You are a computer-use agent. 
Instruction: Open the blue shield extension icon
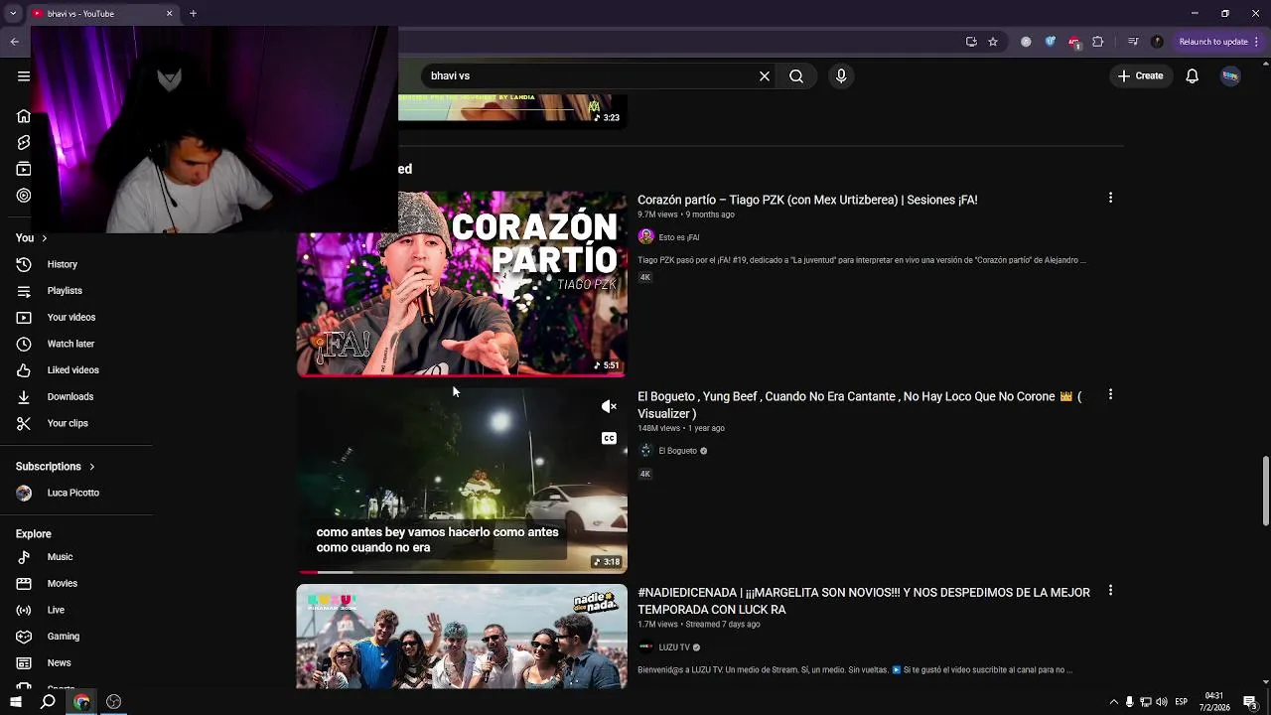[1050, 42]
